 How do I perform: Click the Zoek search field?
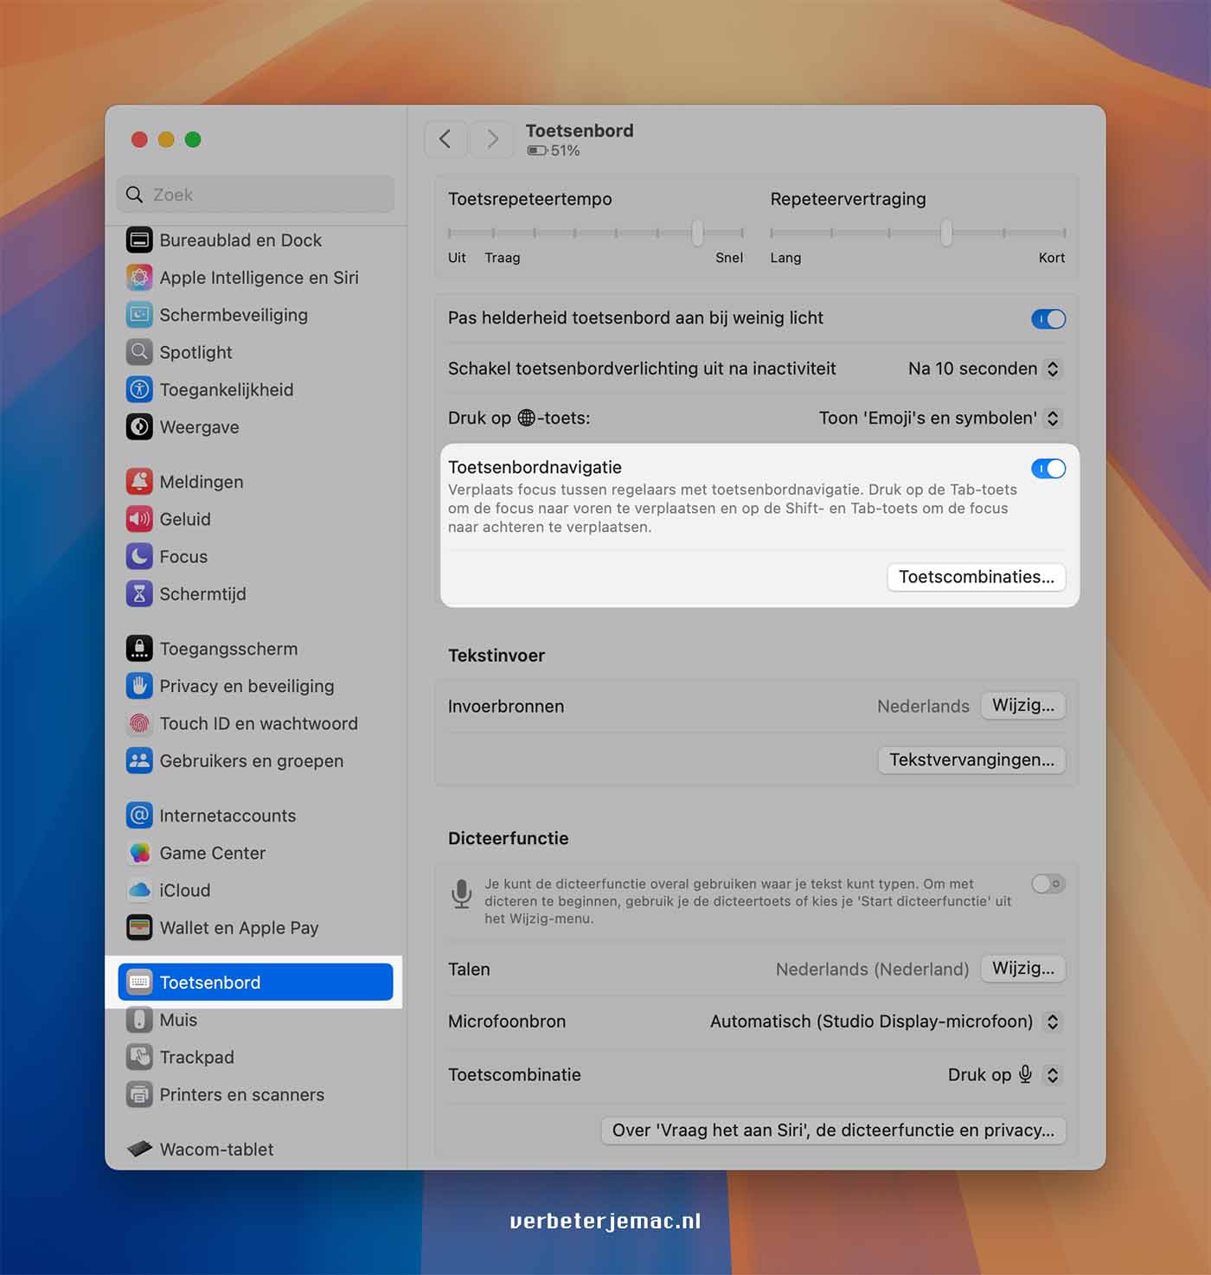pos(259,195)
